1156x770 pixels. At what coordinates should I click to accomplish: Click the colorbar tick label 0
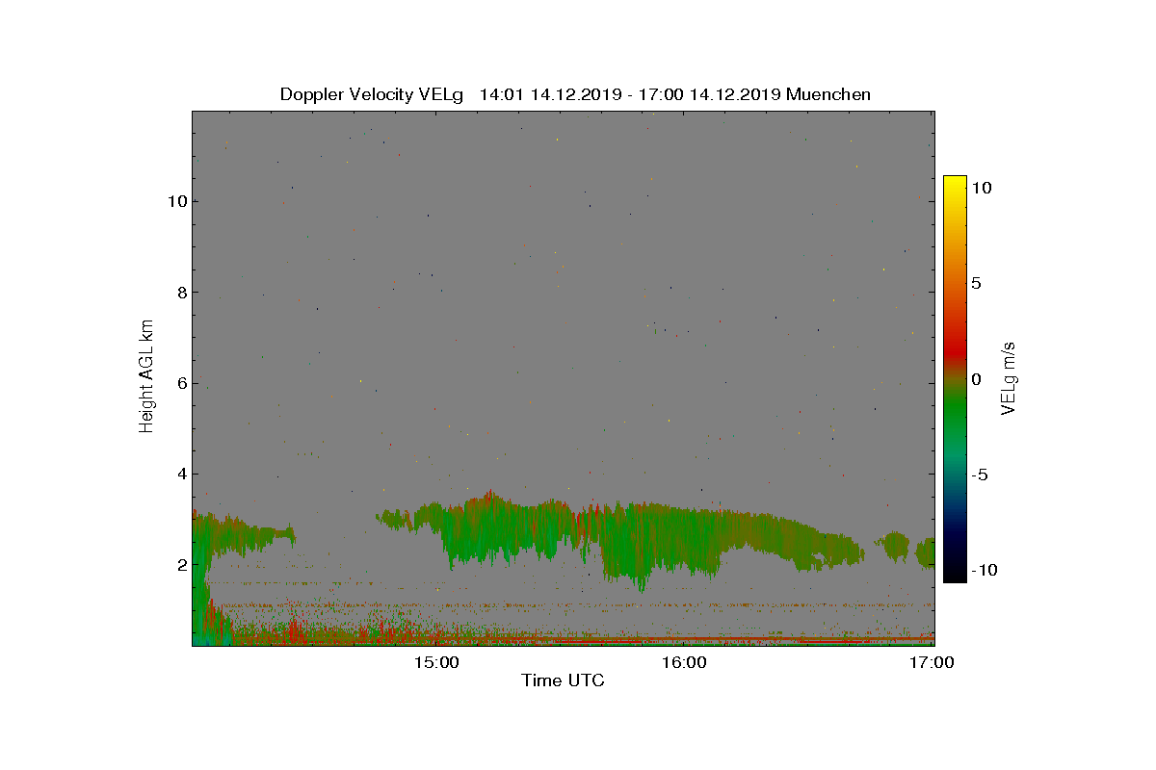pos(976,379)
